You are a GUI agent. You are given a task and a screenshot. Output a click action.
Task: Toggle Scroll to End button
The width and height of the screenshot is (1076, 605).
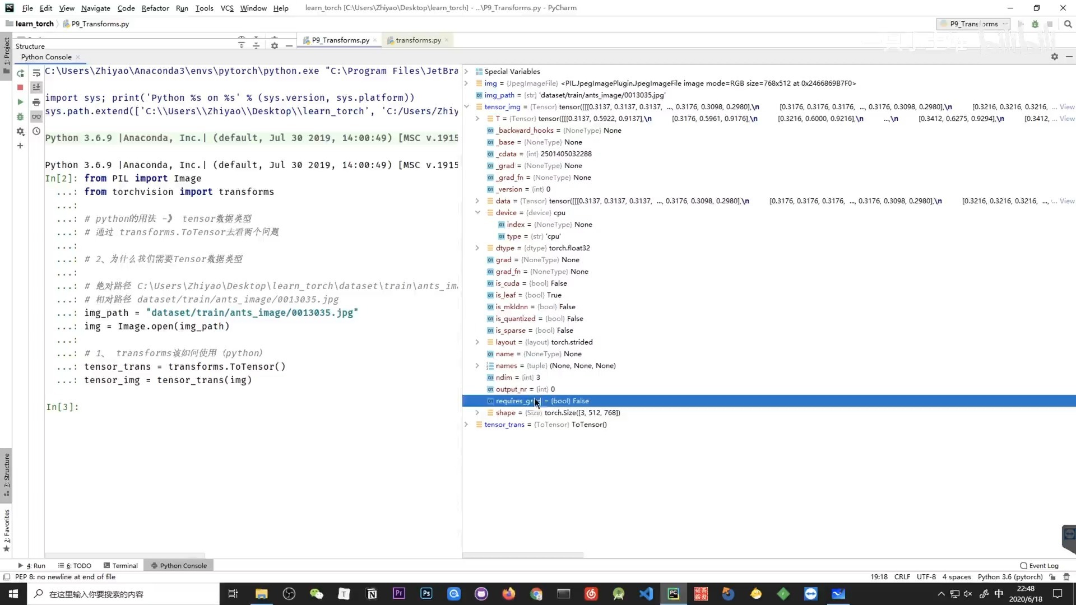point(36,87)
